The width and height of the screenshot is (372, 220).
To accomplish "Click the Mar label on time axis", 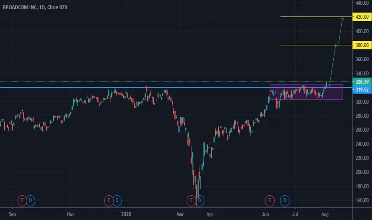I will tap(180, 214).
